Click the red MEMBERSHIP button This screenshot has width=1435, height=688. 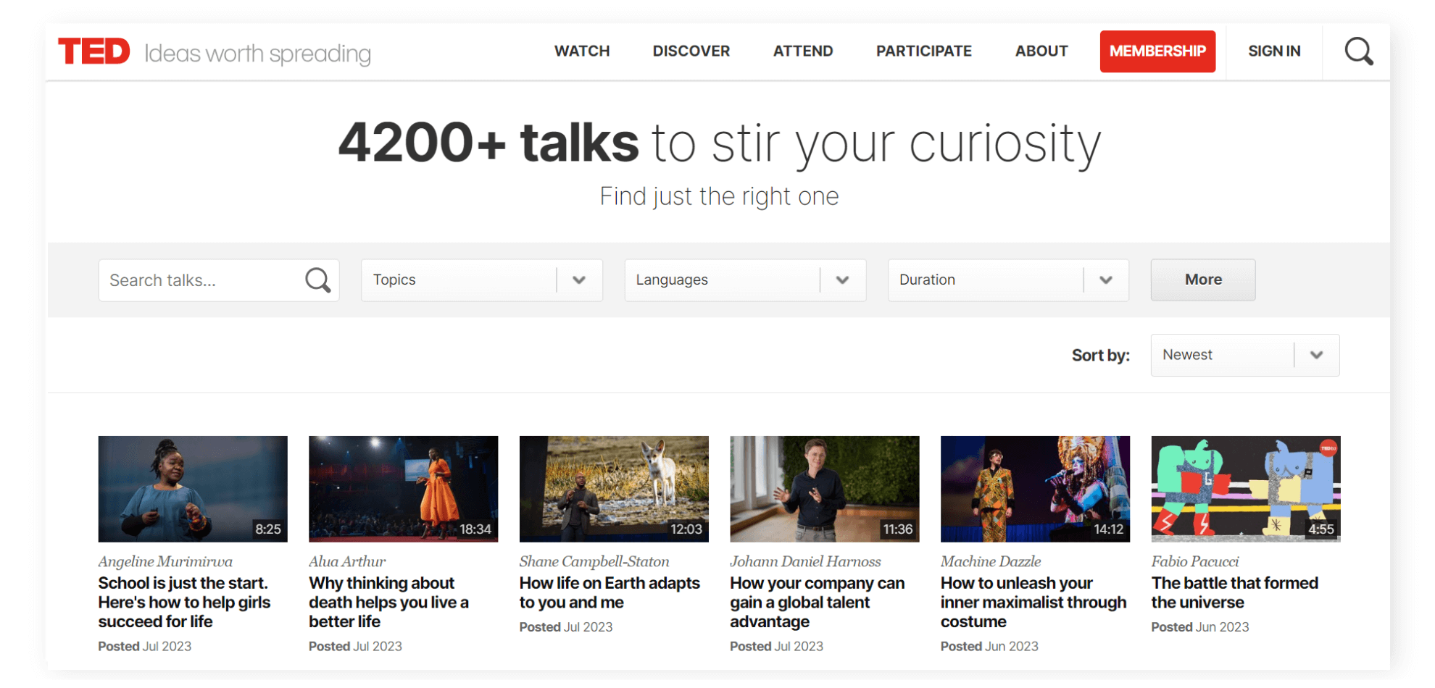click(x=1157, y=51)
